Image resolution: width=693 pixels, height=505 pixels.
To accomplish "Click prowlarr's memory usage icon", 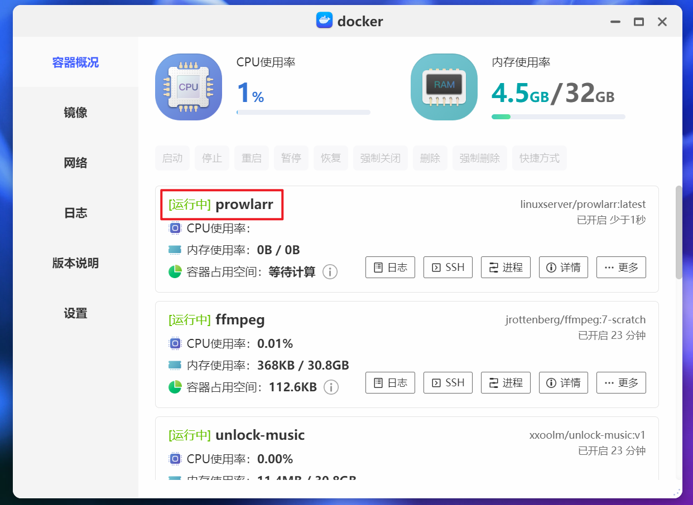I will (x=175, y=250).
